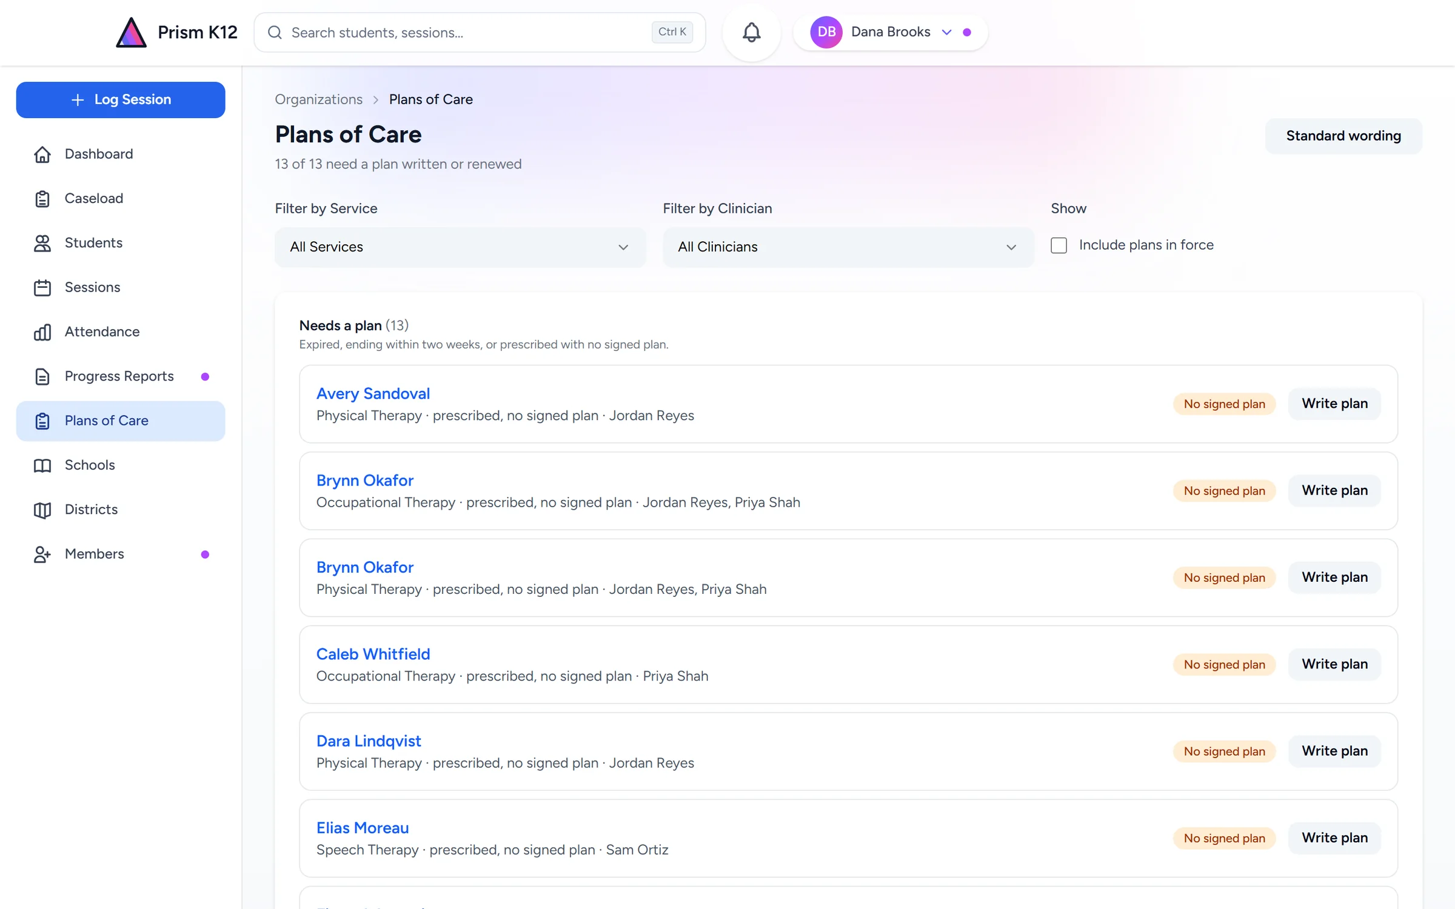Image resolution: width=1455 pixels, height=909 pixels.
Task: Open Students from the sidebar
Action: coord(121,243)
